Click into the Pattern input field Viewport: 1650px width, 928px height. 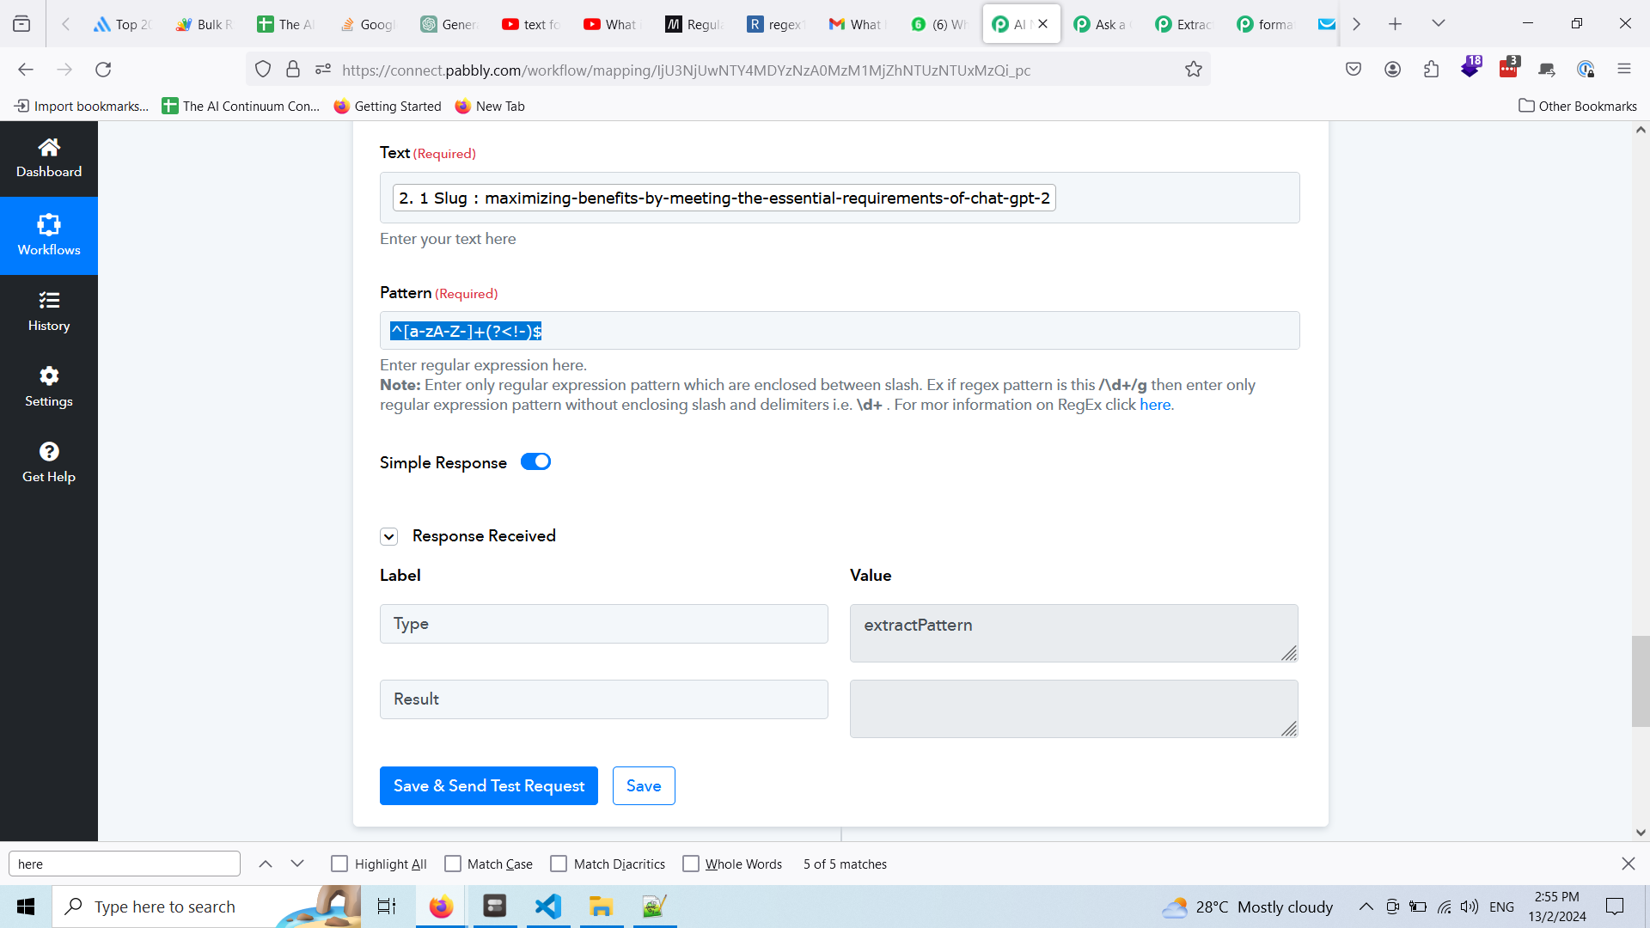click(x=840, y=331)
